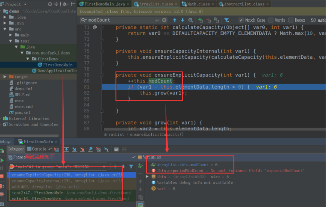The image size is (326, 207).
Task: Click Step Out debugger icon
Action: click(x=91, y=149)
